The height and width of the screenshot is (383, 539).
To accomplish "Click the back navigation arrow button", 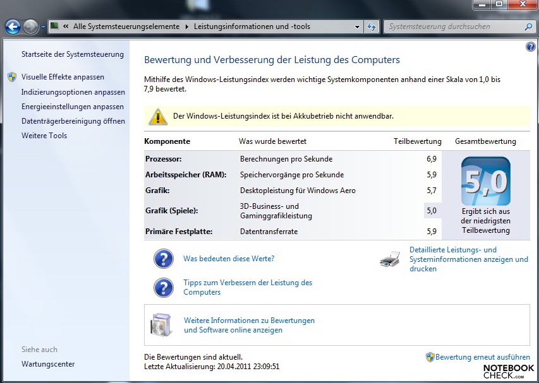I will pyautogui.click(x=13, y=27).
